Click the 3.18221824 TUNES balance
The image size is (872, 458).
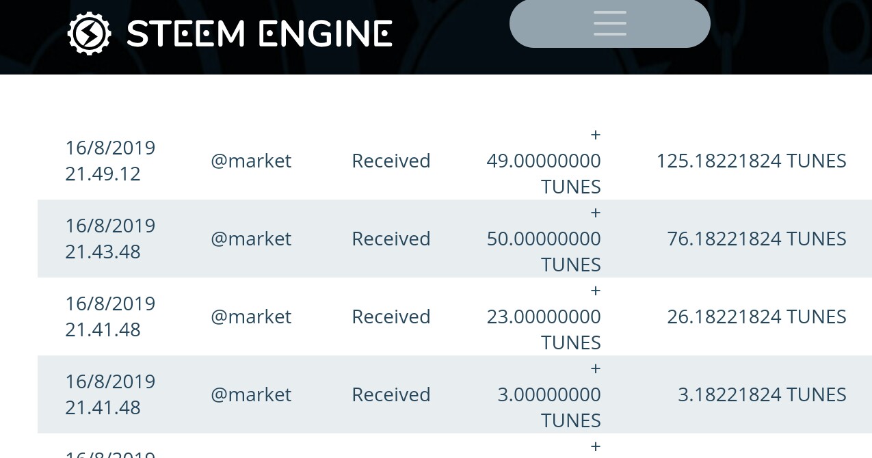[x=762, y=394]
